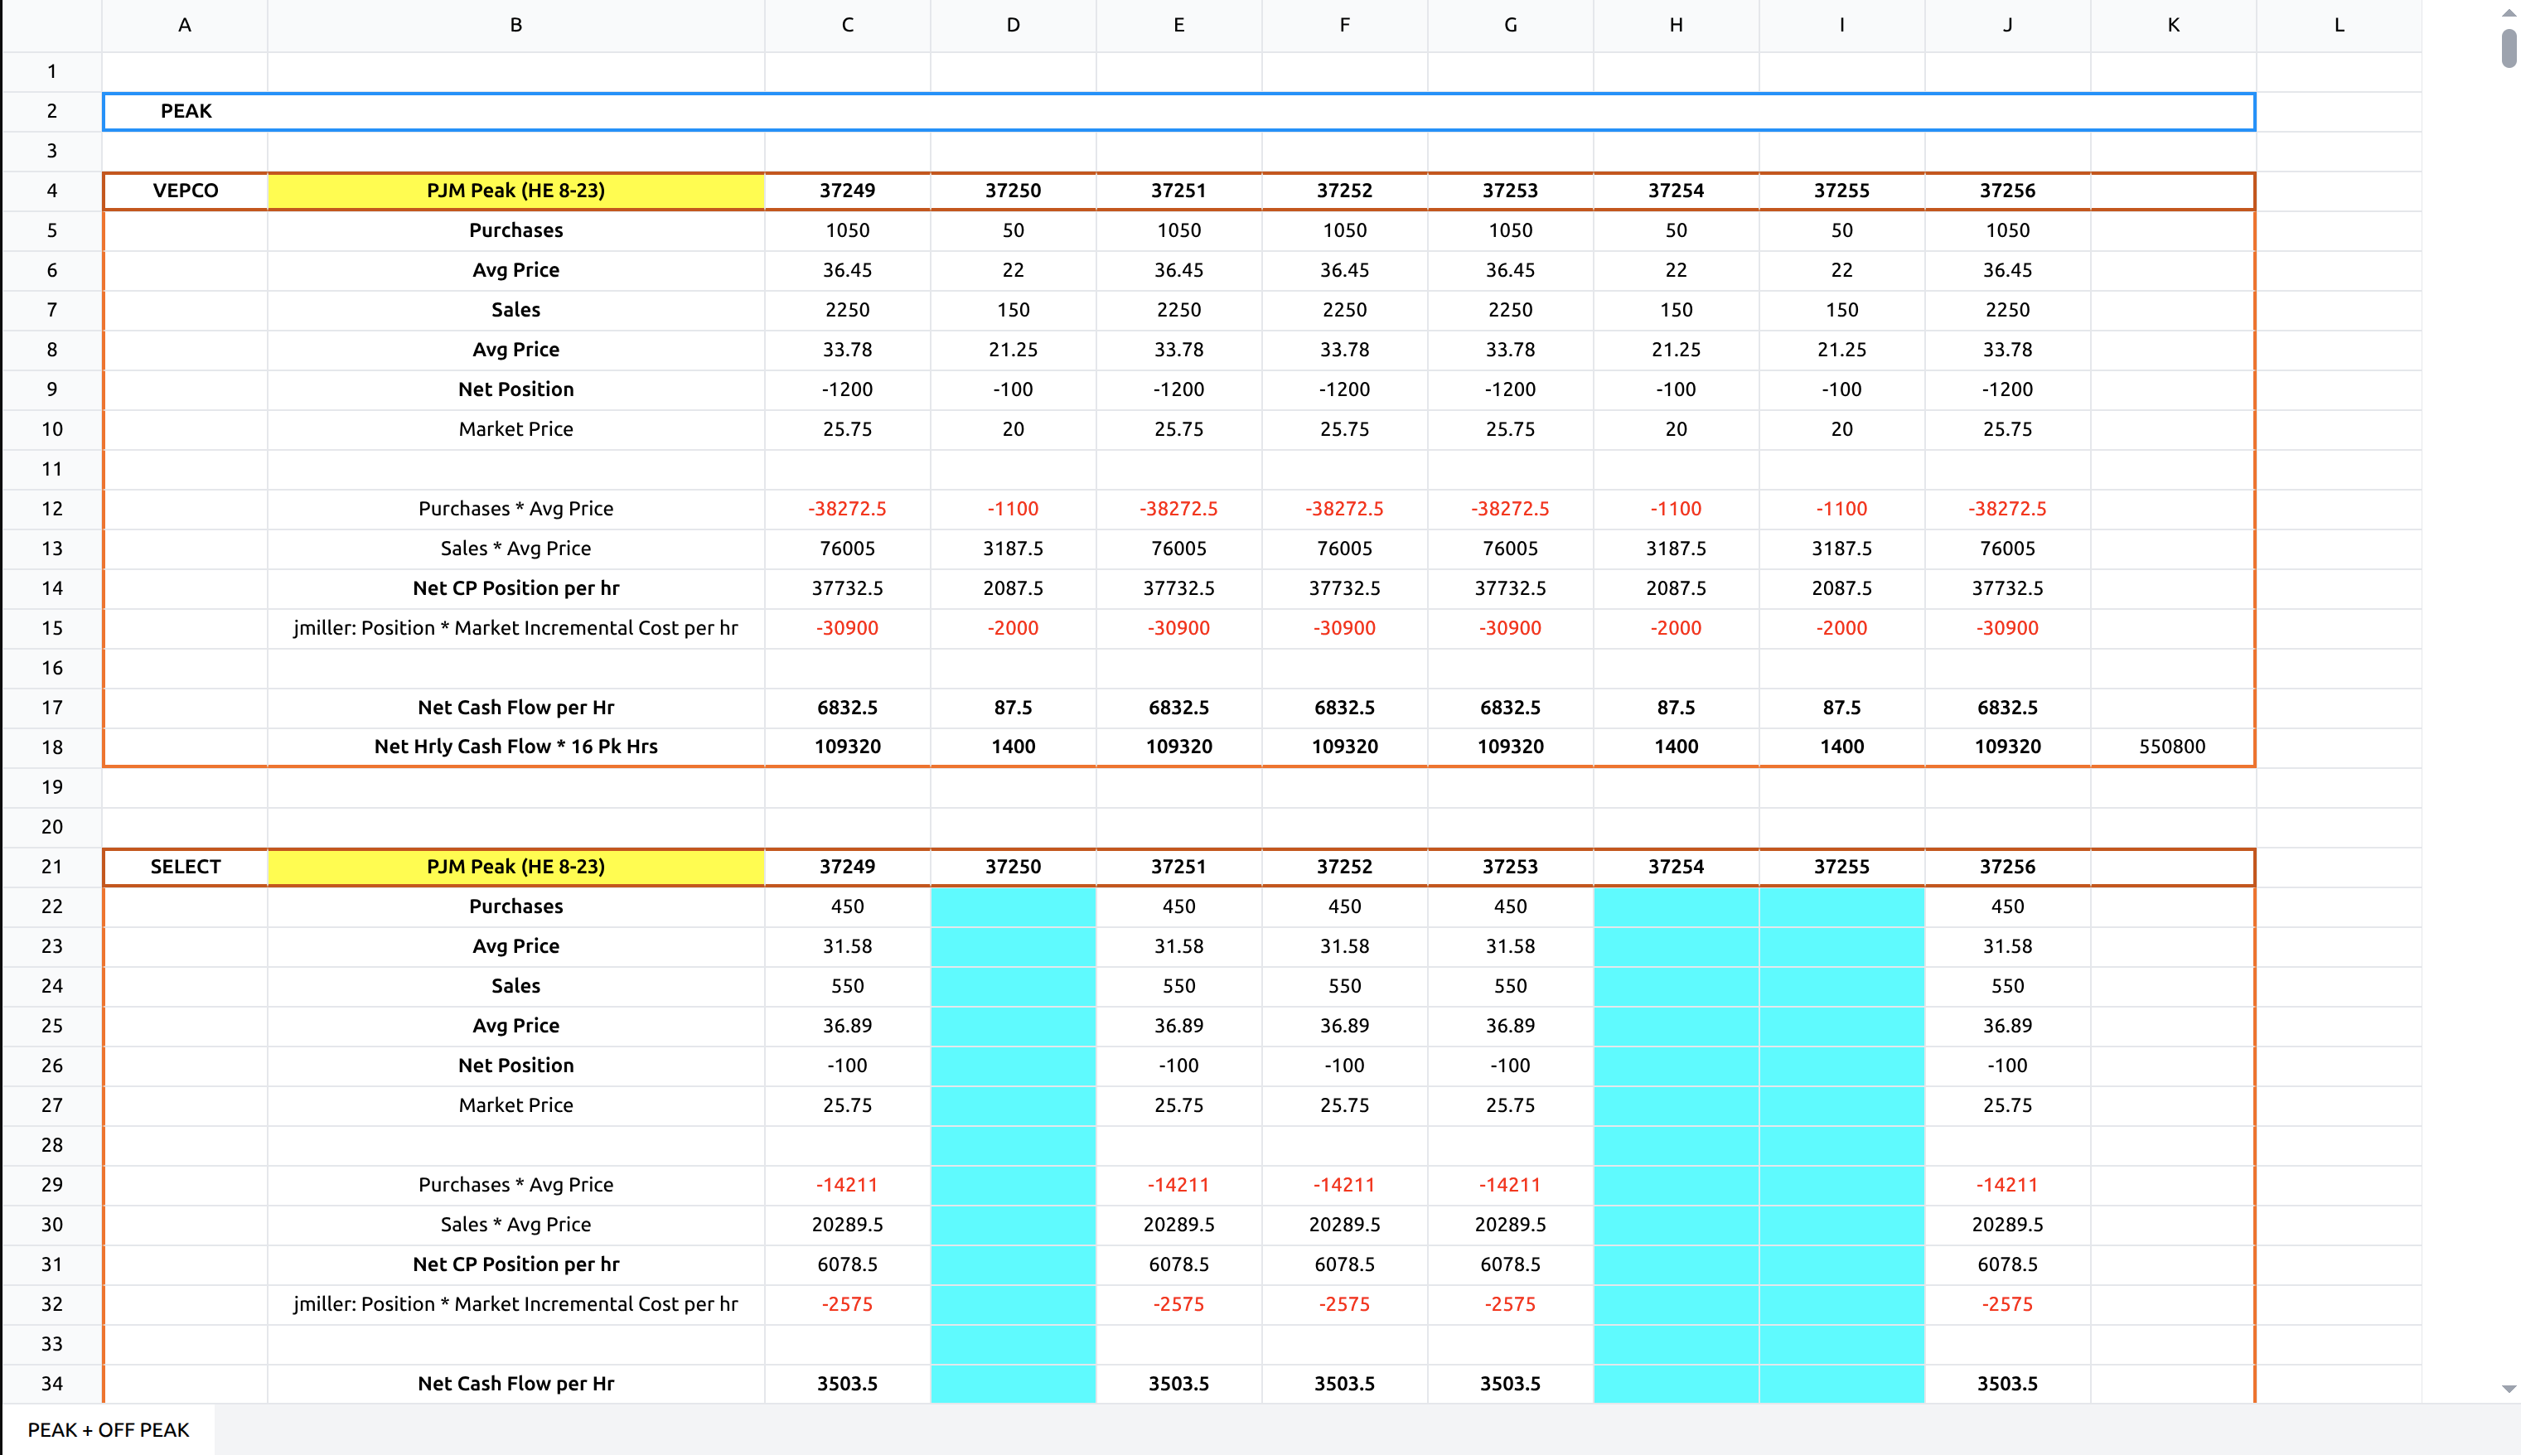The image size is (2521, 1455).
Task: Select the VEPCO cell
Action: click(x=186, y=190)
